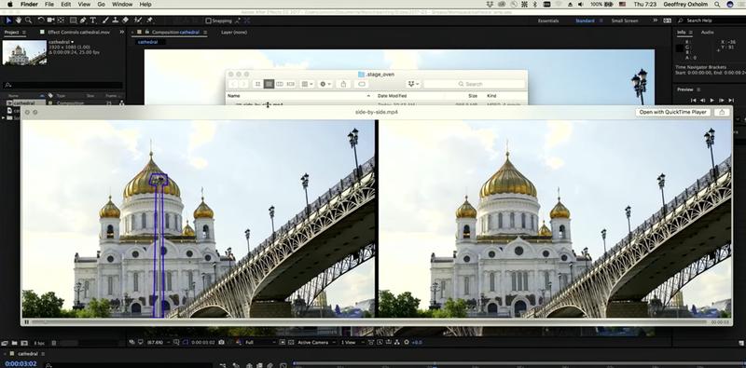
Task: Switch to the Audio panel tab
Action: coord(707,33)
